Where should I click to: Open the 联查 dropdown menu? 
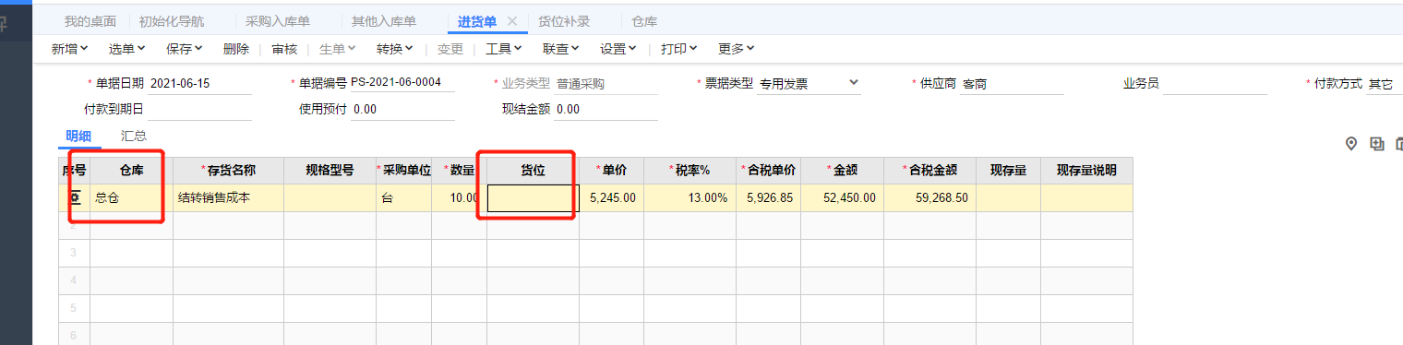(x=561, y=49)
